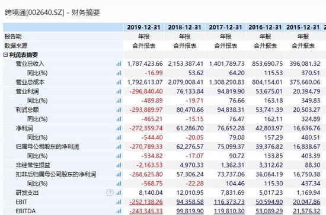Image resolution: width=326 pixels, height=215 pixels.
Task: Click cell 73,737.06 in 2017 column
Action: (231, 175)
